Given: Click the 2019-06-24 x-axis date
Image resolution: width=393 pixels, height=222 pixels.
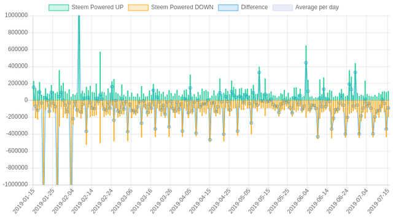Looking at the screenshot, I should pos(337,201).
